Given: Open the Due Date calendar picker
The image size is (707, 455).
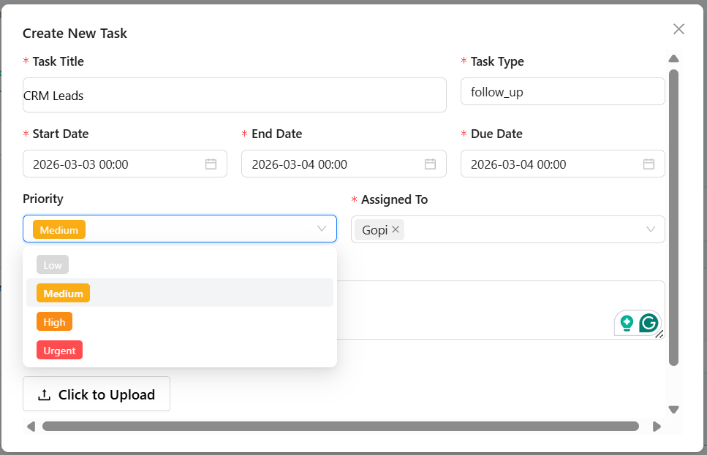Looking at the screenshot, I should tap(649, 164).
